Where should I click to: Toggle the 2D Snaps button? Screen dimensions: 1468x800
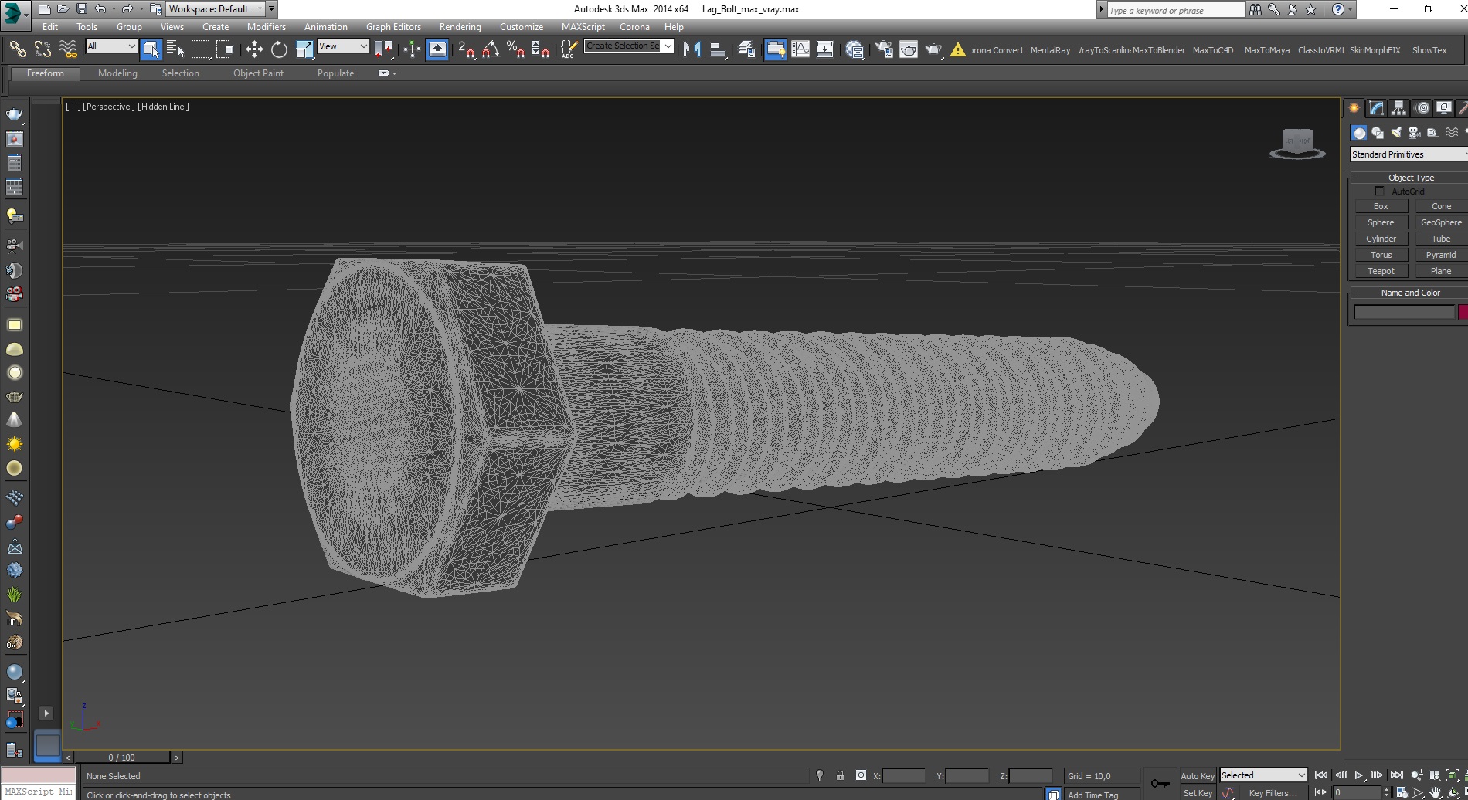pyautogui.click(x=466, y=49)
